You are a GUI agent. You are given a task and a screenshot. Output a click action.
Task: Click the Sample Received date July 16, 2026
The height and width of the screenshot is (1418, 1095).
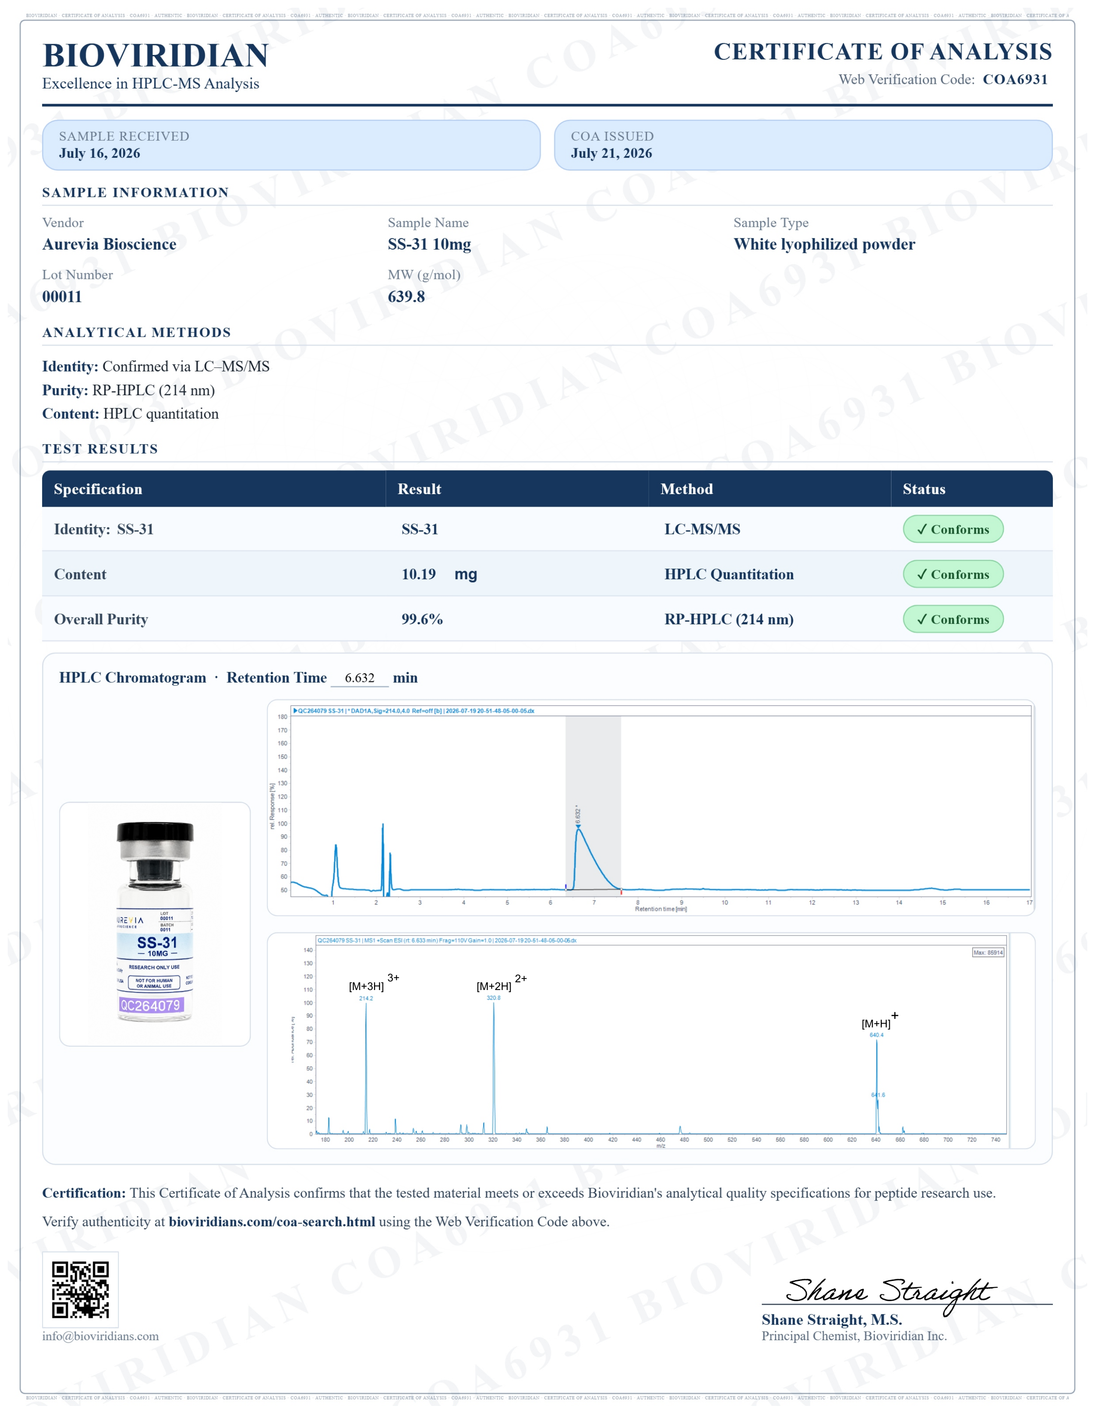coord(100,153)
